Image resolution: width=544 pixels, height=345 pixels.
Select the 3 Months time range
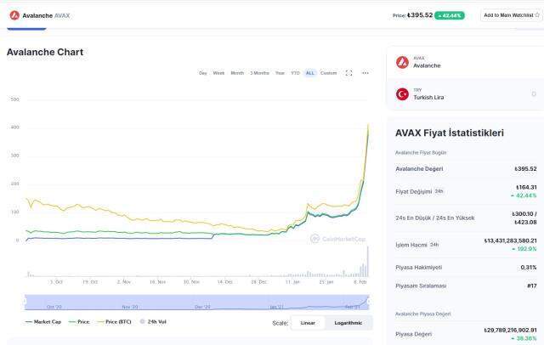pos(259,73)
